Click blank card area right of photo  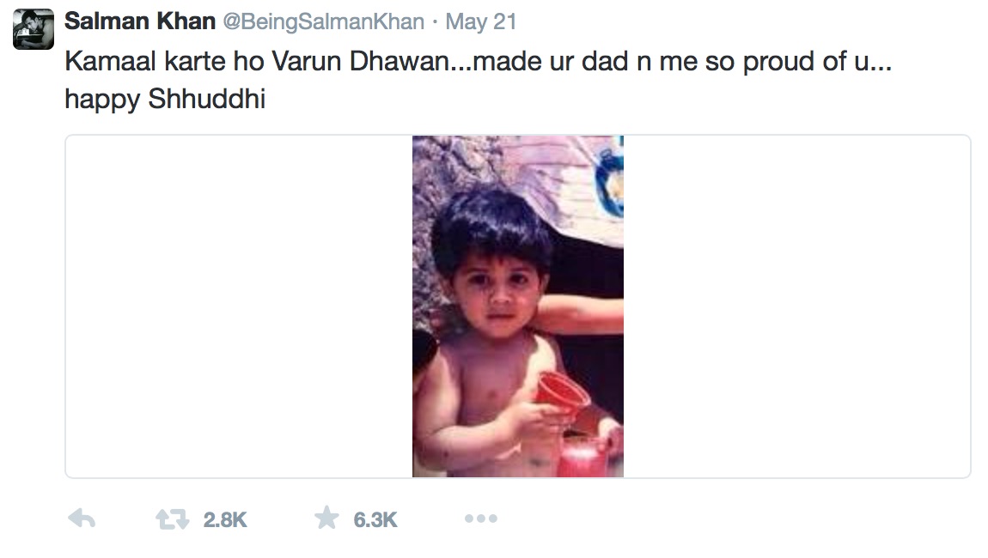coord(796,306)
